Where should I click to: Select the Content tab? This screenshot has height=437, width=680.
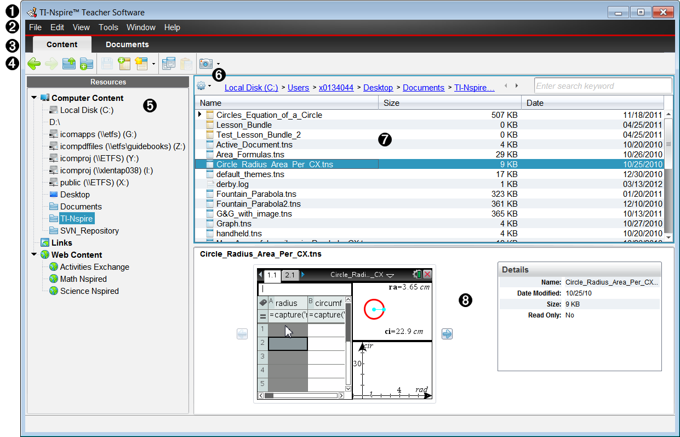[x=61, y=44]
